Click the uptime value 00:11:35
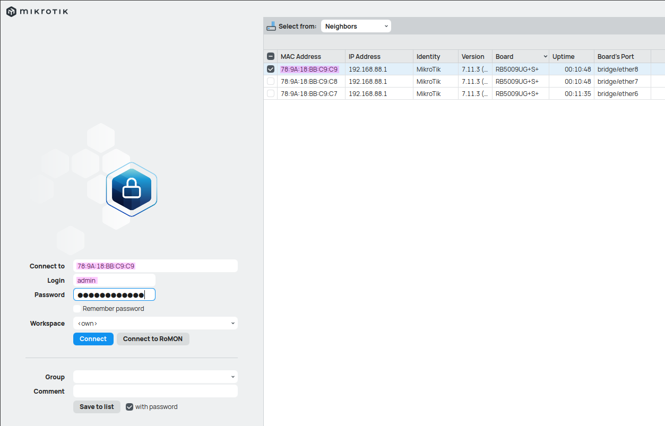This screenshot has height=426, width=665. tap(578, 94)
